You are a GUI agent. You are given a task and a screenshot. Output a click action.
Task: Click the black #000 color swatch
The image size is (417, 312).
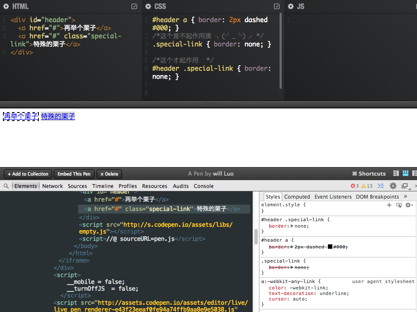click(x=330, y=247)
